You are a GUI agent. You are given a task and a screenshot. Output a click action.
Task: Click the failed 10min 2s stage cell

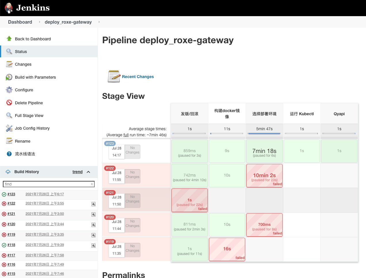(x=264, y=176)
